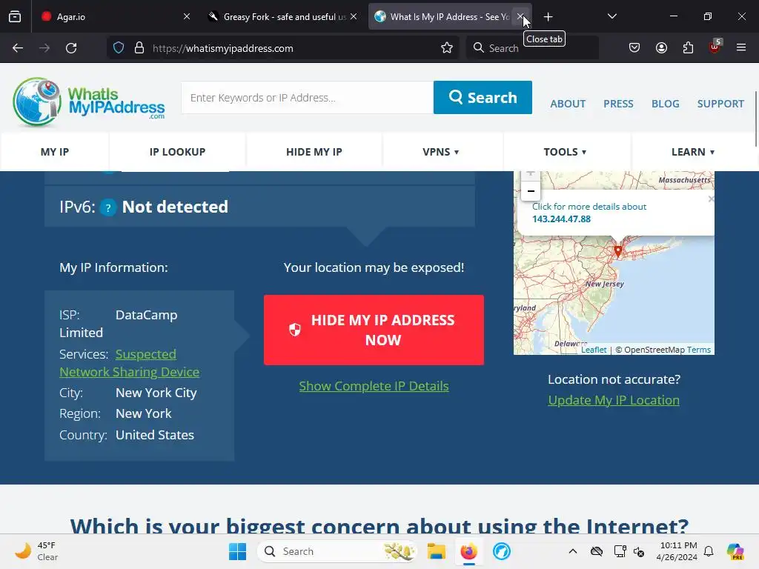
Task: Click the red map location marker
Action: [617, 250]
